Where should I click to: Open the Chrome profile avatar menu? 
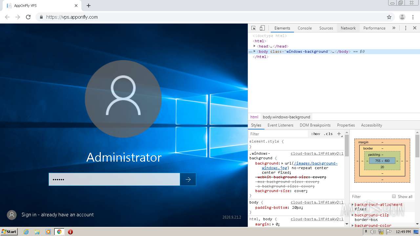click(402, 17)
